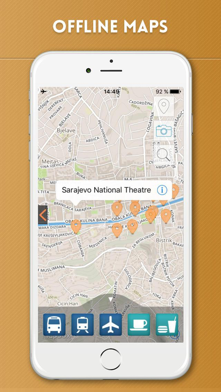Tap the 14:49 clock in status bar
The width and height of the screenshot is (221, 392).
point(112,92)
